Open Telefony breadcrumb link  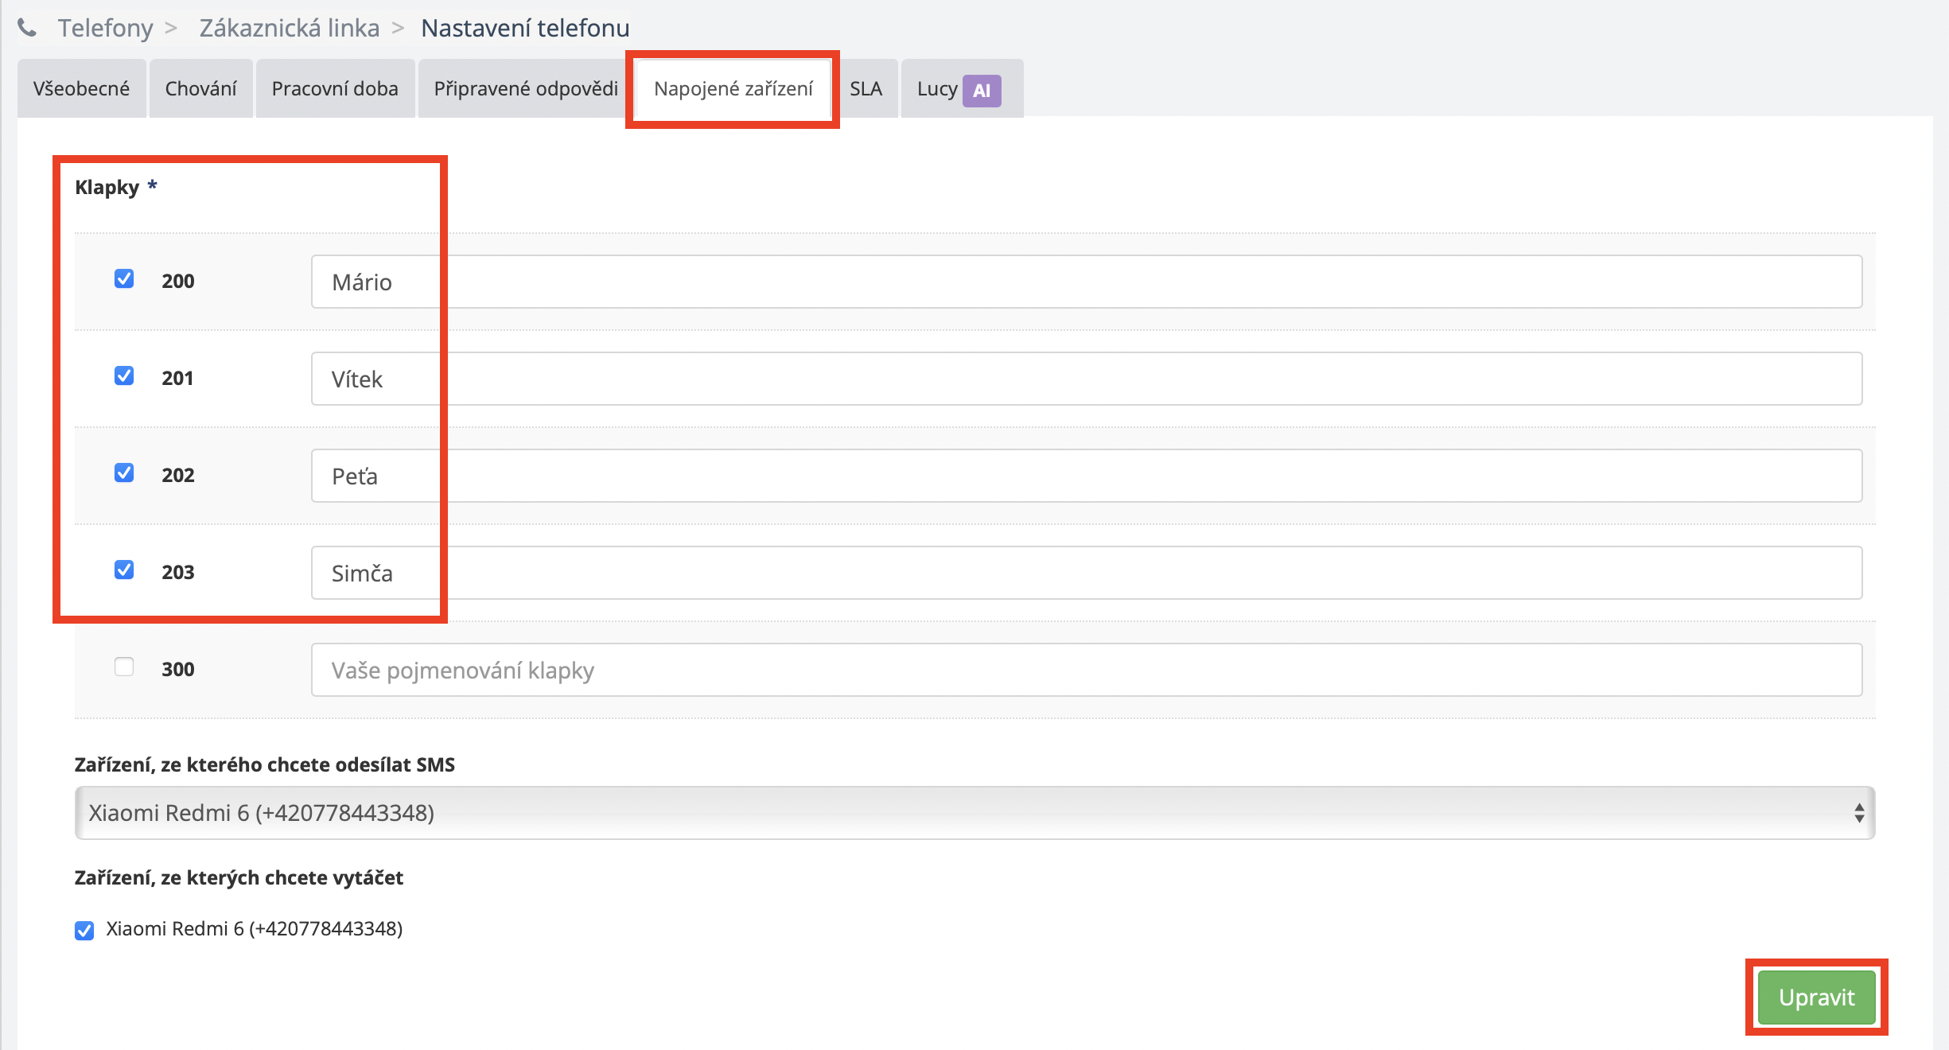coord(105,28)
